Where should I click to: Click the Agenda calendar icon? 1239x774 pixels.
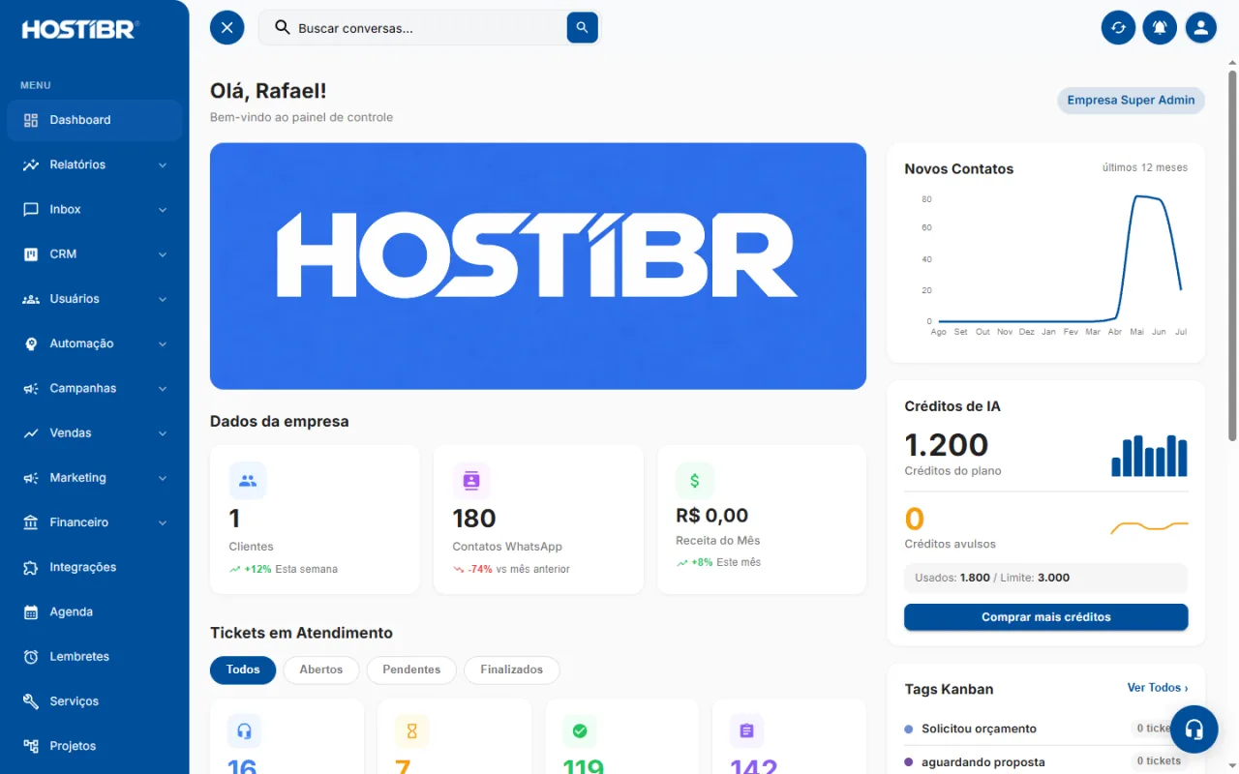[31, 611]
